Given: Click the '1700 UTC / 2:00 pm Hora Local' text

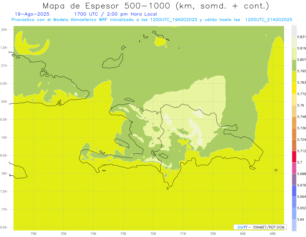Looking at the screenshot, I should pos(116,14).
